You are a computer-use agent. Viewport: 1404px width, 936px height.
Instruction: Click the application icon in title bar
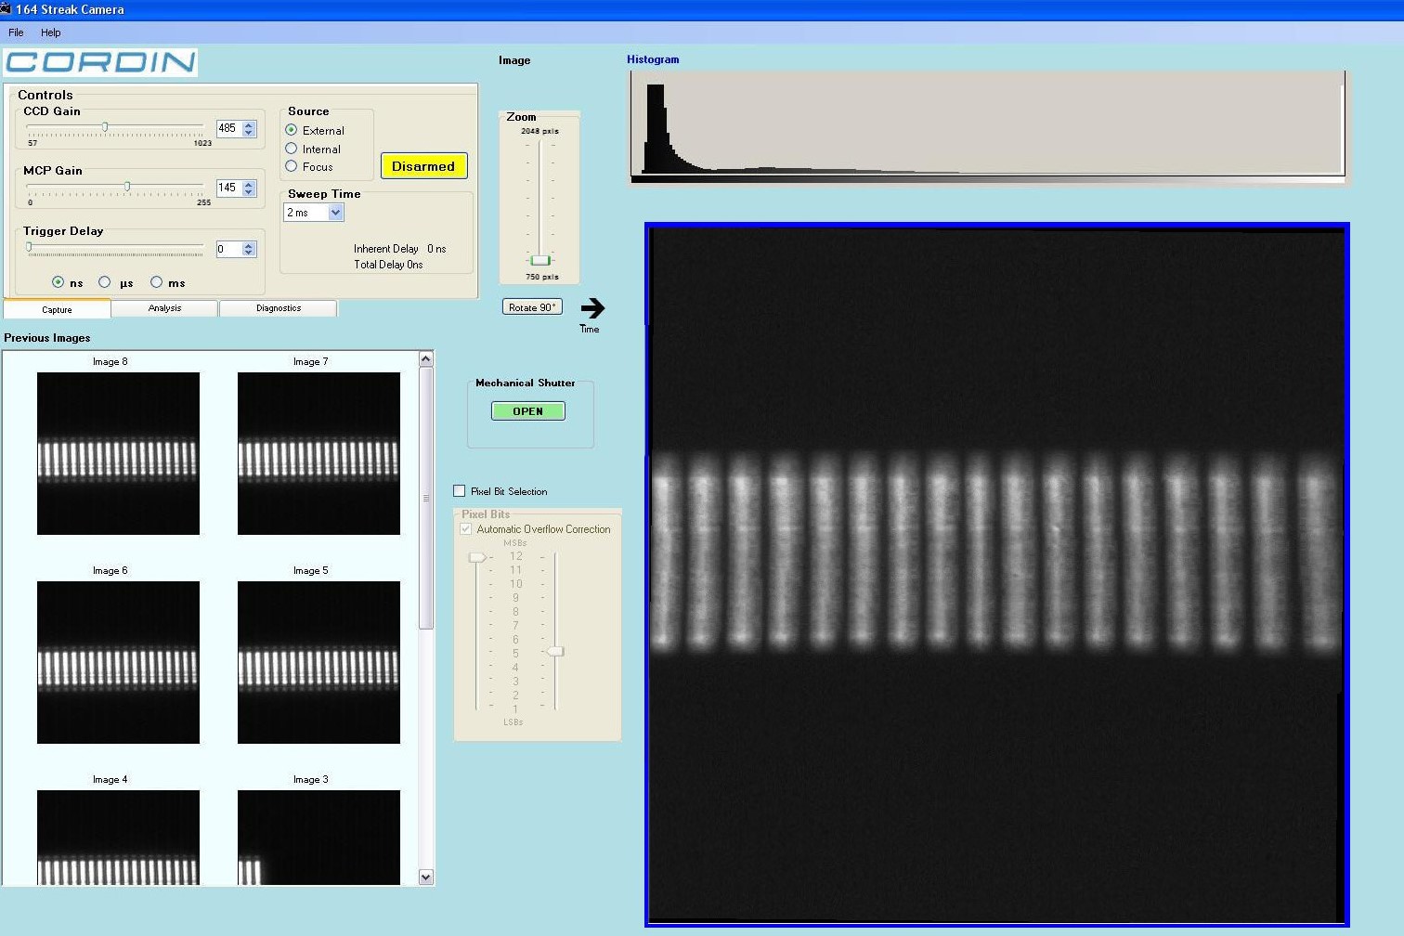point(6,8)
